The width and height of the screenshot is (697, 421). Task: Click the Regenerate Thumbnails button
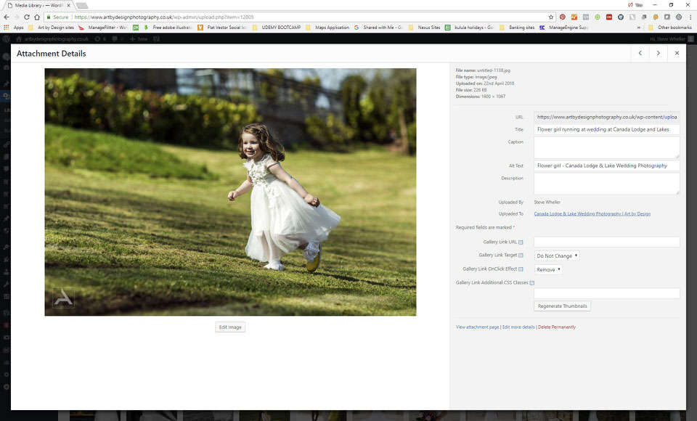pyautogui.click(x=562, y=306)
